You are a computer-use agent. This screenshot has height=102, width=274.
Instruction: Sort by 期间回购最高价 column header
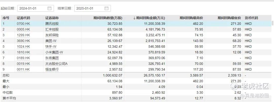(191, 18)
